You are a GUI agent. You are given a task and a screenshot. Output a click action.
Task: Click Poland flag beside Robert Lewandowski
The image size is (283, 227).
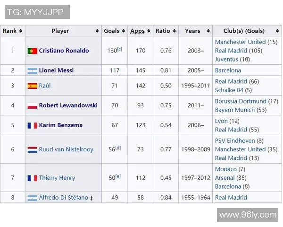tap(32, 106)
